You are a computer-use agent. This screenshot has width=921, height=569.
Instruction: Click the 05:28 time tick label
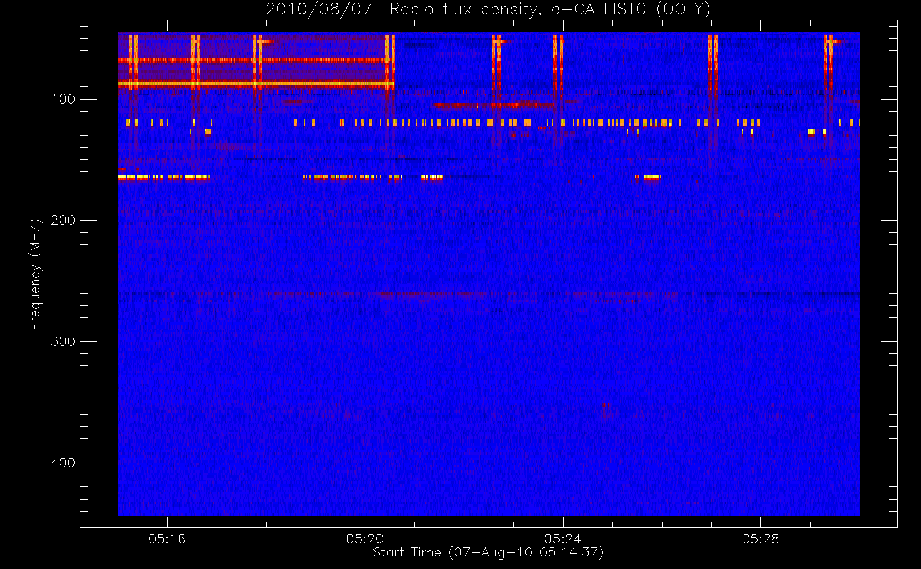pyautogui.click(x=760, y=539)
